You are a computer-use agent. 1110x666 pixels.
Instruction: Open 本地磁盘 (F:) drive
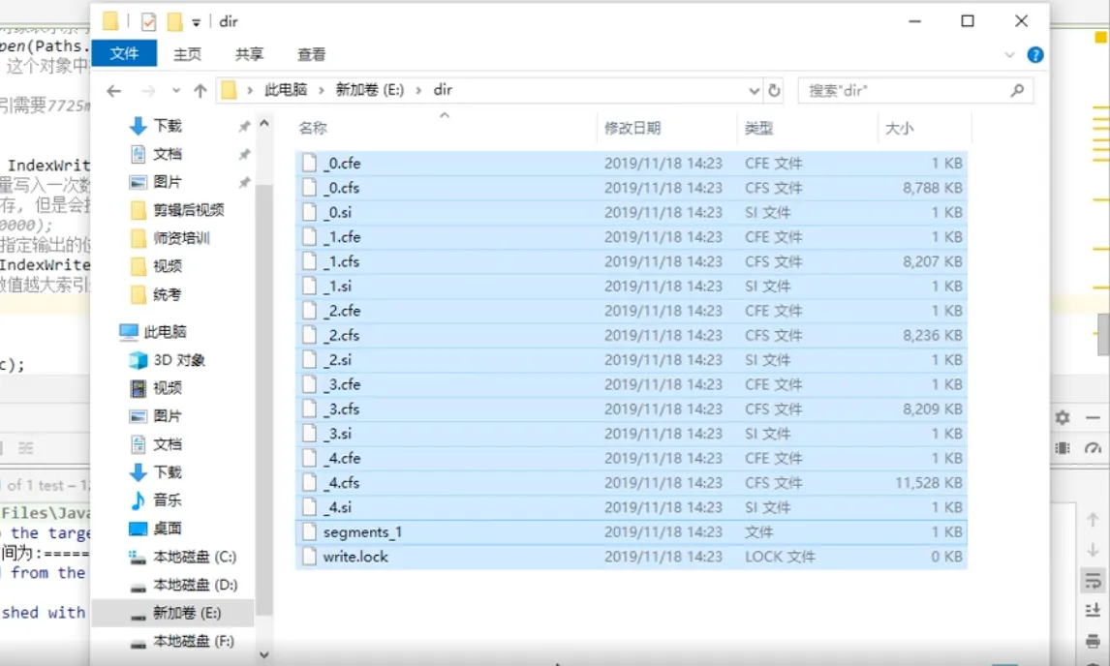point(194,641)
